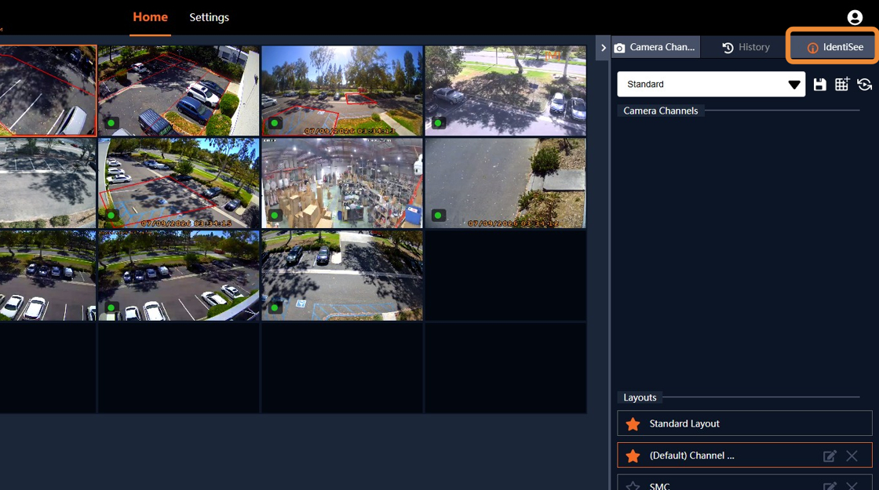Toggle favorite star on Standard Layout
This screenshot has height=490, width=879.
pyautogui.click(x=633, y=424)
